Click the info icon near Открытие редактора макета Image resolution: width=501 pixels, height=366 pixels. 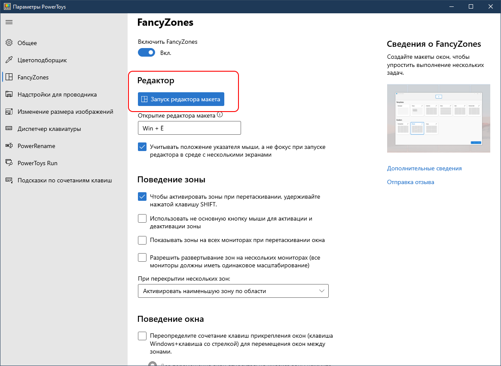tap(220, 115)
